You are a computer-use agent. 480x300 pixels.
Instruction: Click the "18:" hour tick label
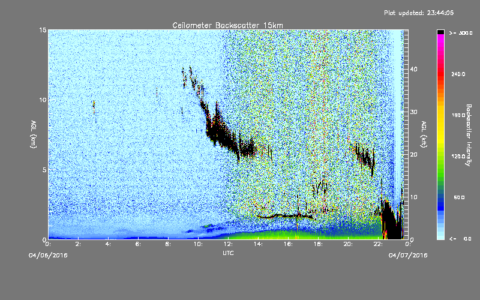coord(319,244)
